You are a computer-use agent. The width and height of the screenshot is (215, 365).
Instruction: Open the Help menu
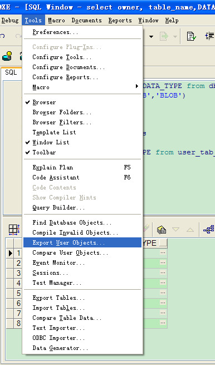pyautogui.click(x=172, y=21)
